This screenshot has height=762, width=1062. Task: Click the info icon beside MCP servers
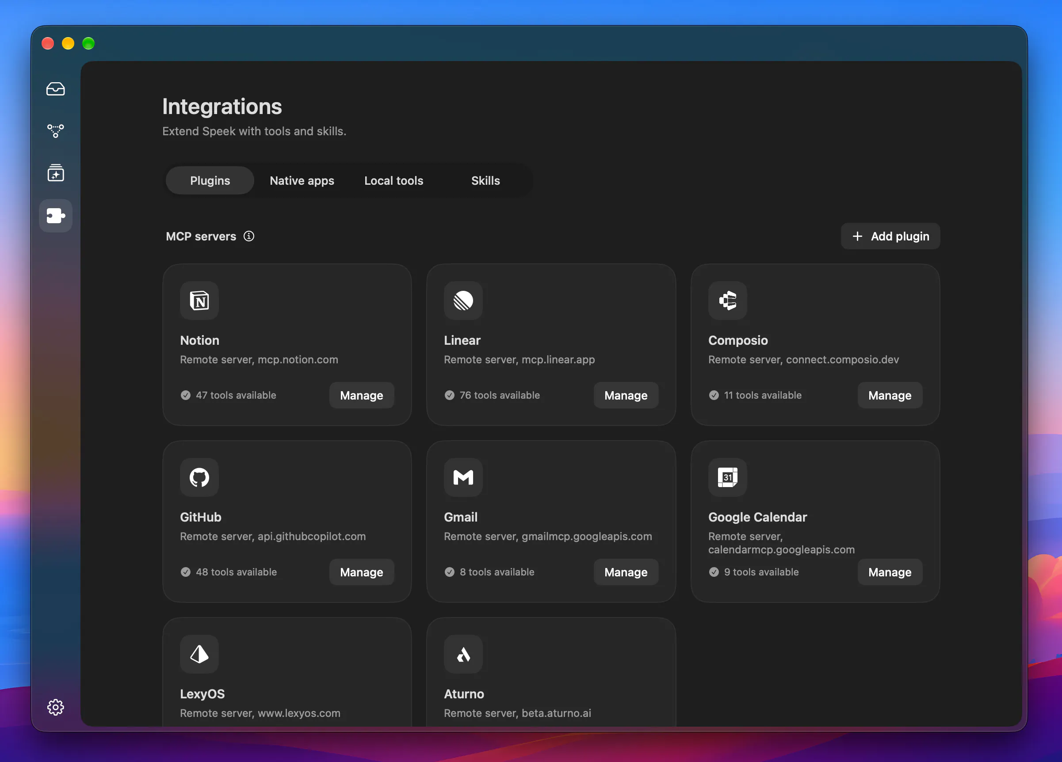click(248, 236)
